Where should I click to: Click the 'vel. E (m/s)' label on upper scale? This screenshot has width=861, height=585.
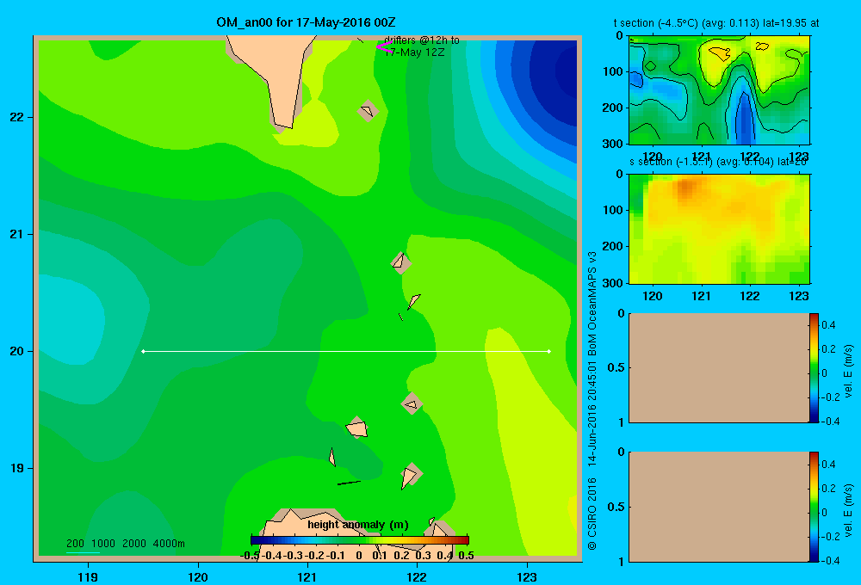pos(848,371)
